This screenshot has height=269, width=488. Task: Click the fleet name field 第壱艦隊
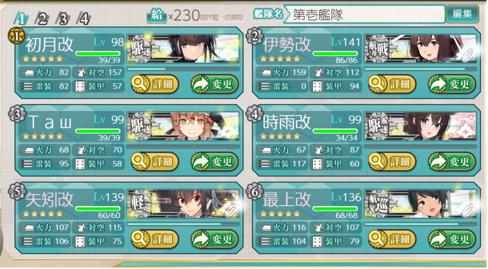click(364, 14)
